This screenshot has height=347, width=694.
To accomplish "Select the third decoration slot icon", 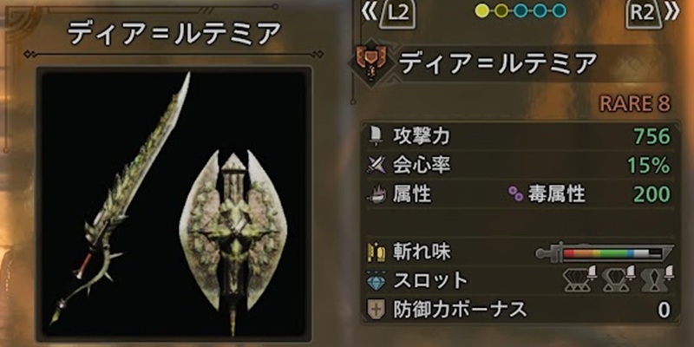I will (x=658, y=278).
